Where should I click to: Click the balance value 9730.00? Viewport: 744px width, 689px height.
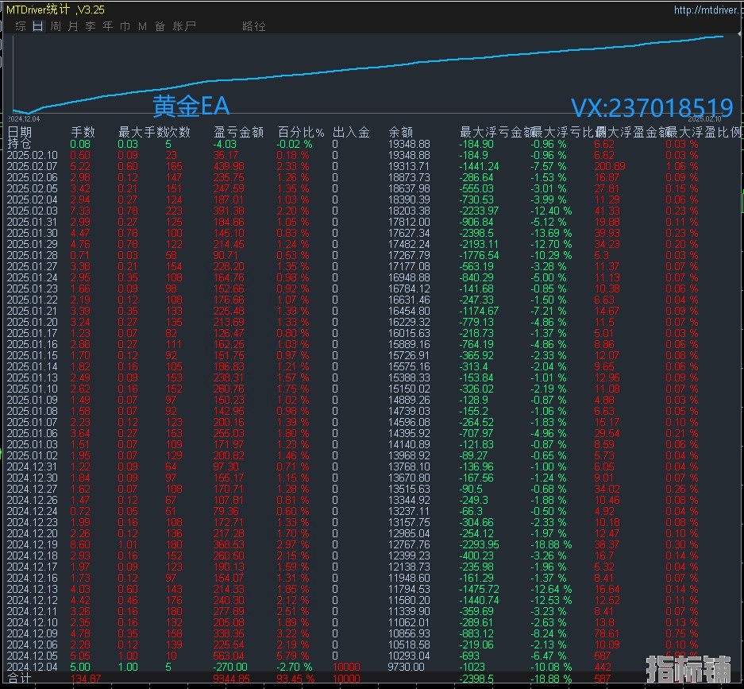pyautogui.click(x=407, y=667)
